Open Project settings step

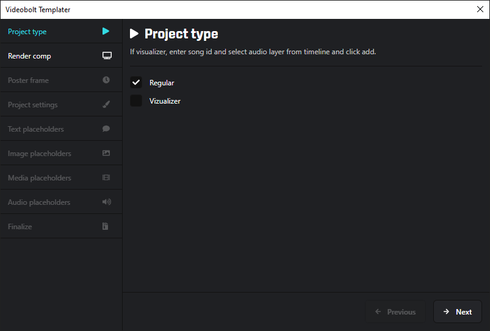[61, 104]
